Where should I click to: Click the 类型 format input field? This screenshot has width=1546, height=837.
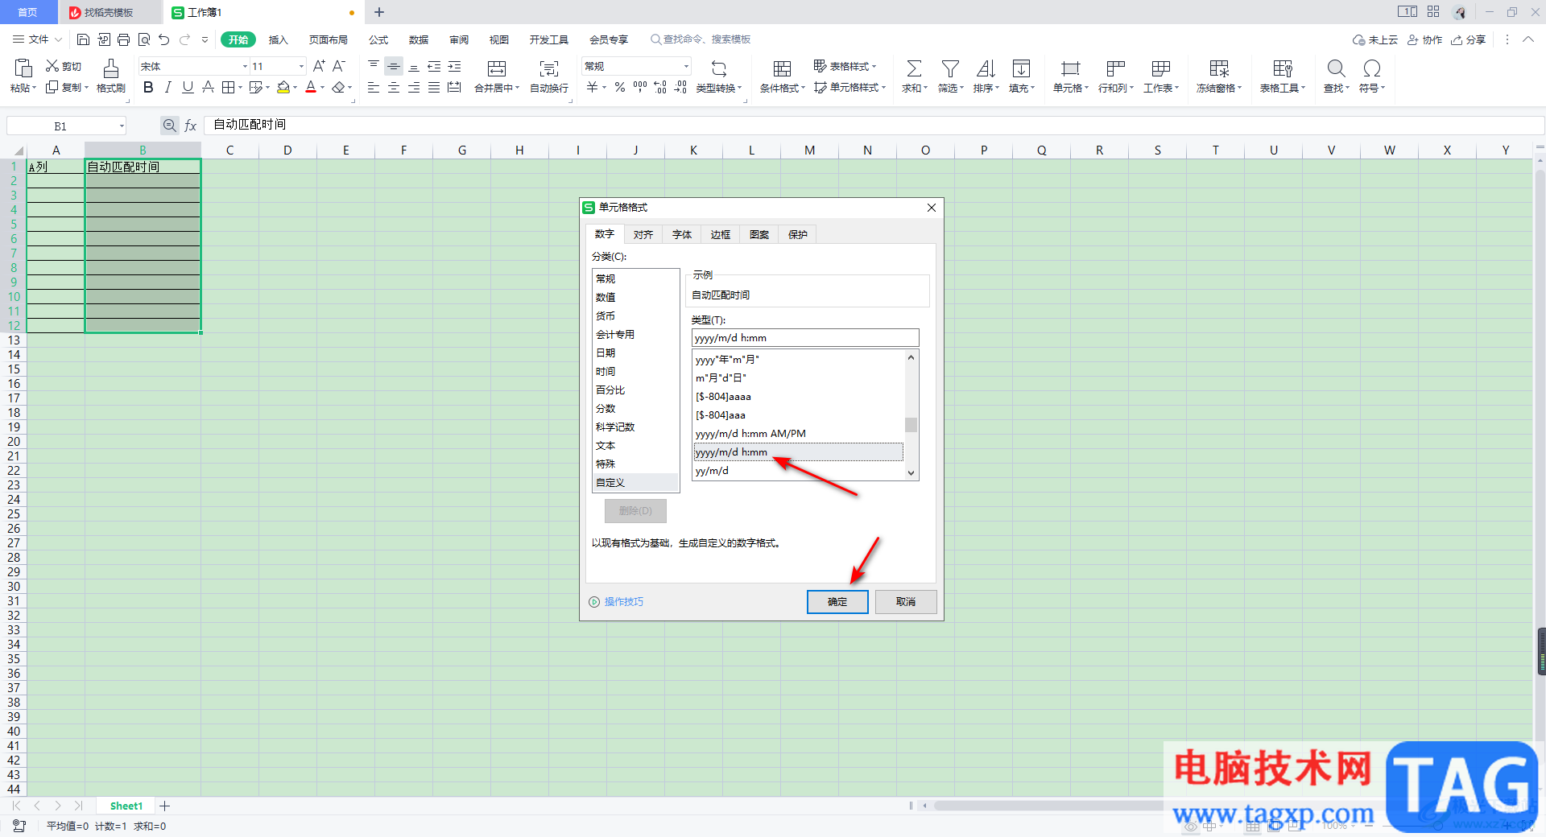[805, 338]
